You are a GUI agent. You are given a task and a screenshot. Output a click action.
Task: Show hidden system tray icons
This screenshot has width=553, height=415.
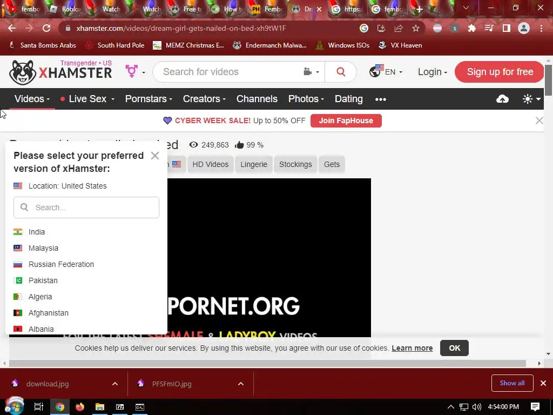coord(451,407)
